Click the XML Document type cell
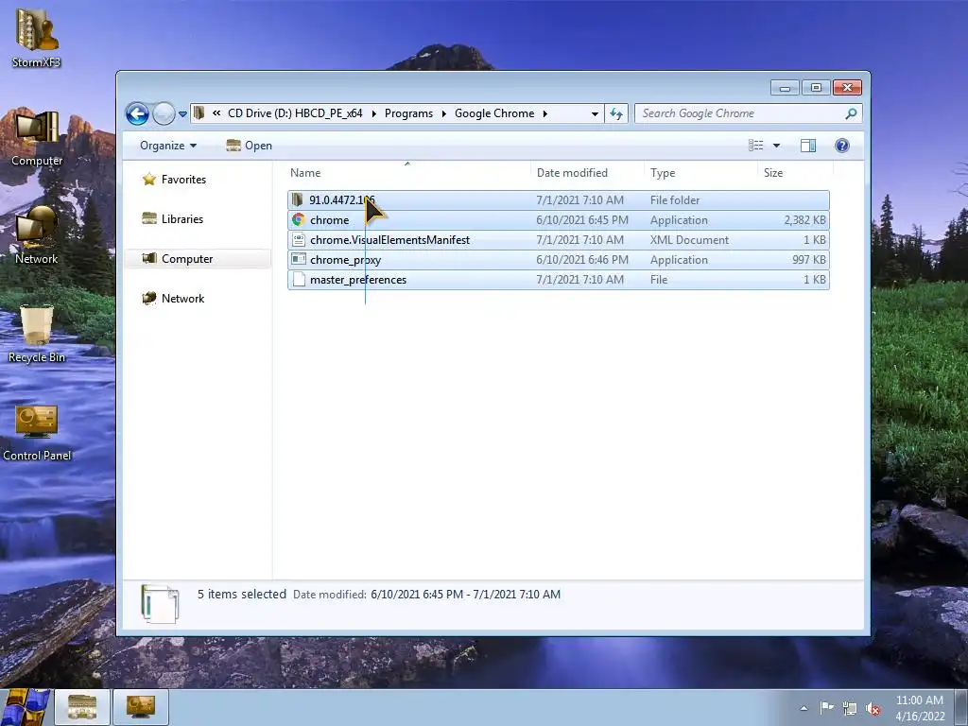The width and height of the screenshot is (968, 726). 689,240
